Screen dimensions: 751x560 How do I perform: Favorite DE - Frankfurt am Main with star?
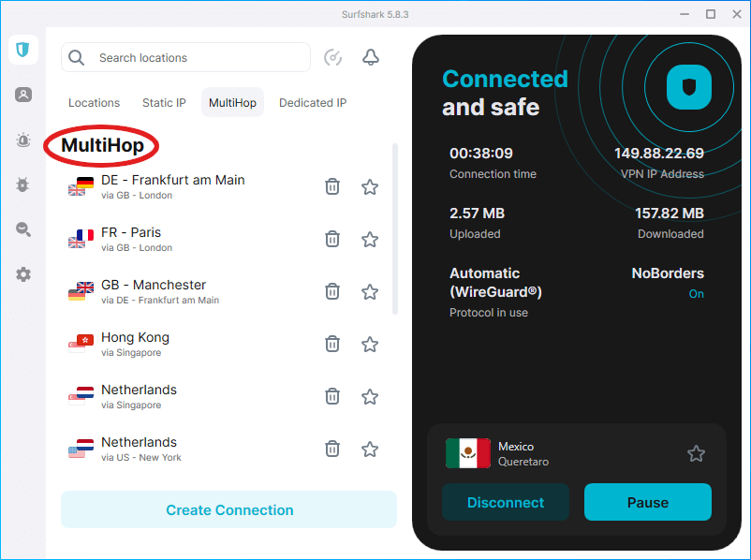370,187
